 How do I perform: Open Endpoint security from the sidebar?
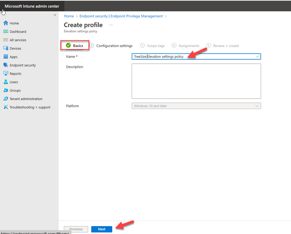(x=22, y=65)
